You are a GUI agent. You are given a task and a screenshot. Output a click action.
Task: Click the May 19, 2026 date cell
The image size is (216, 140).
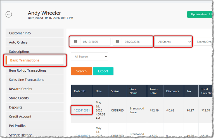100,110
